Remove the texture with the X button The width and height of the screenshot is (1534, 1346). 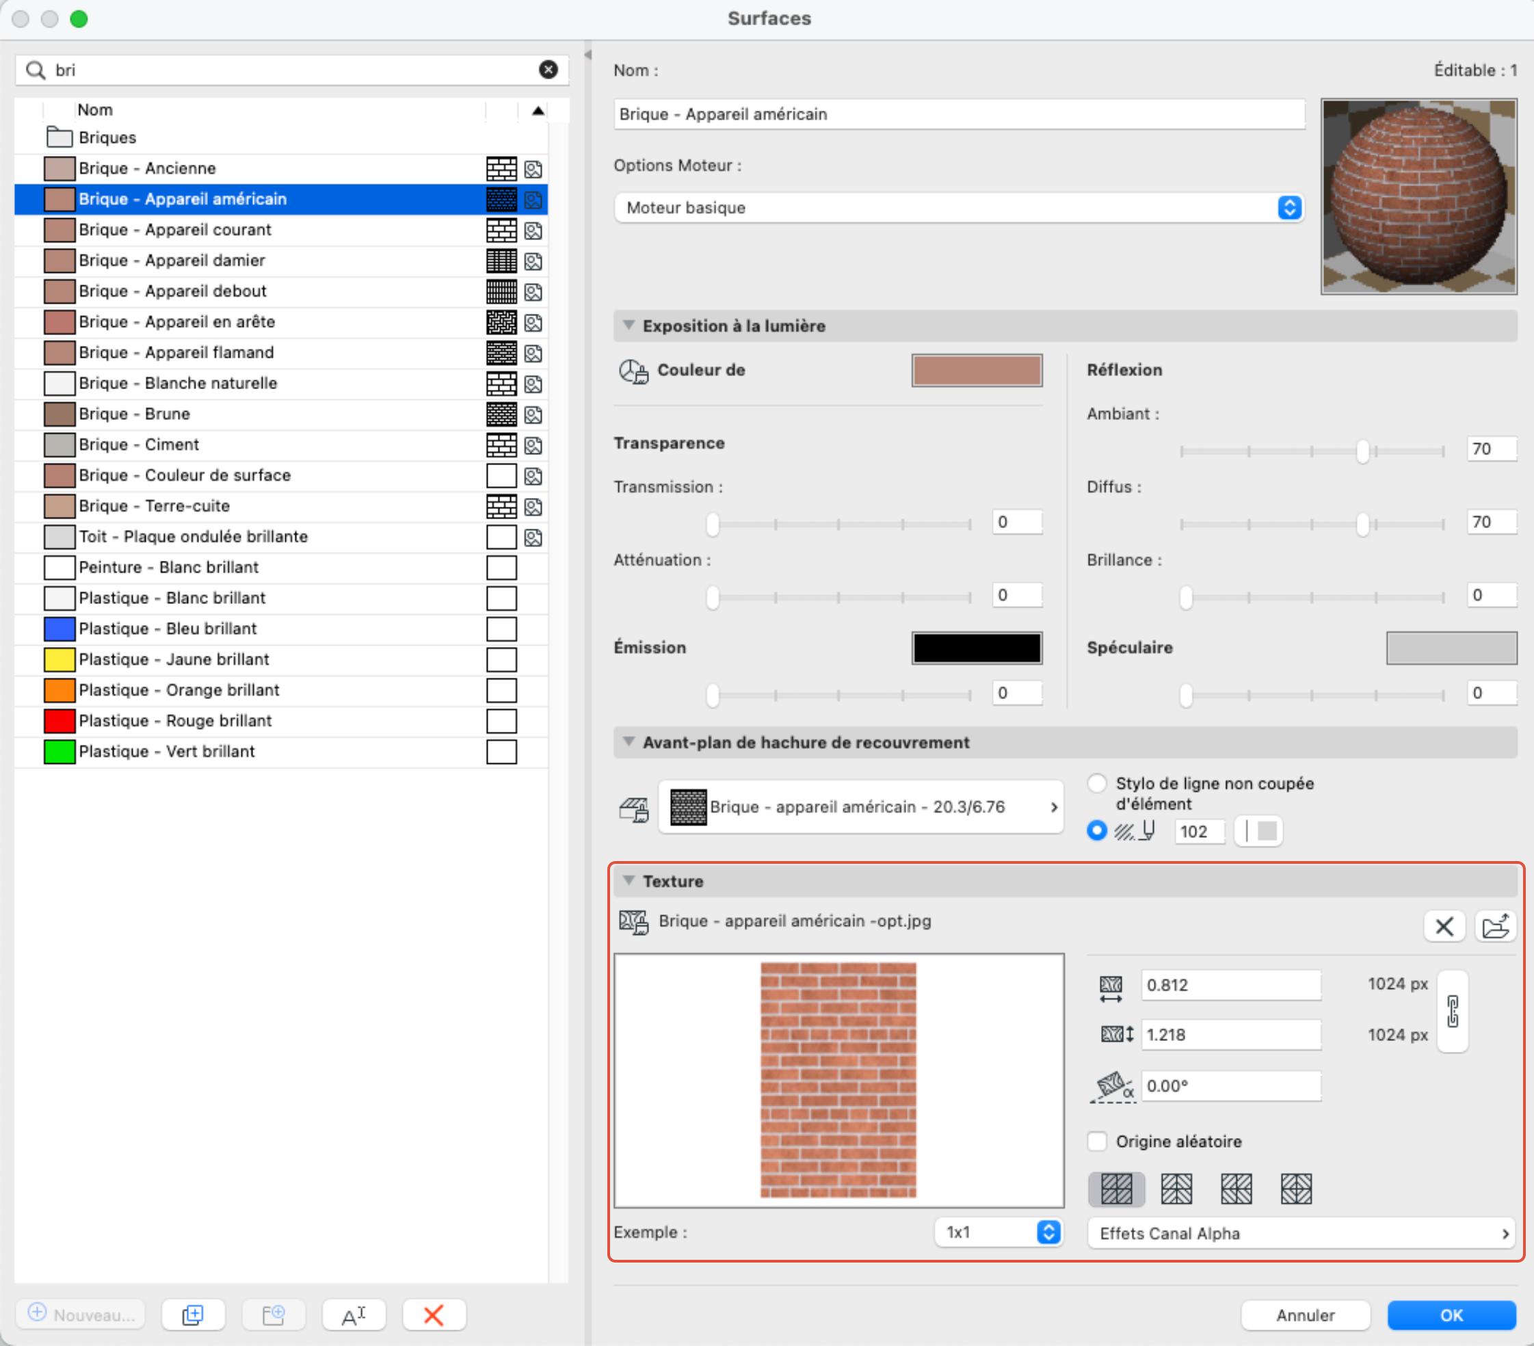click(x=1444, y=925)
